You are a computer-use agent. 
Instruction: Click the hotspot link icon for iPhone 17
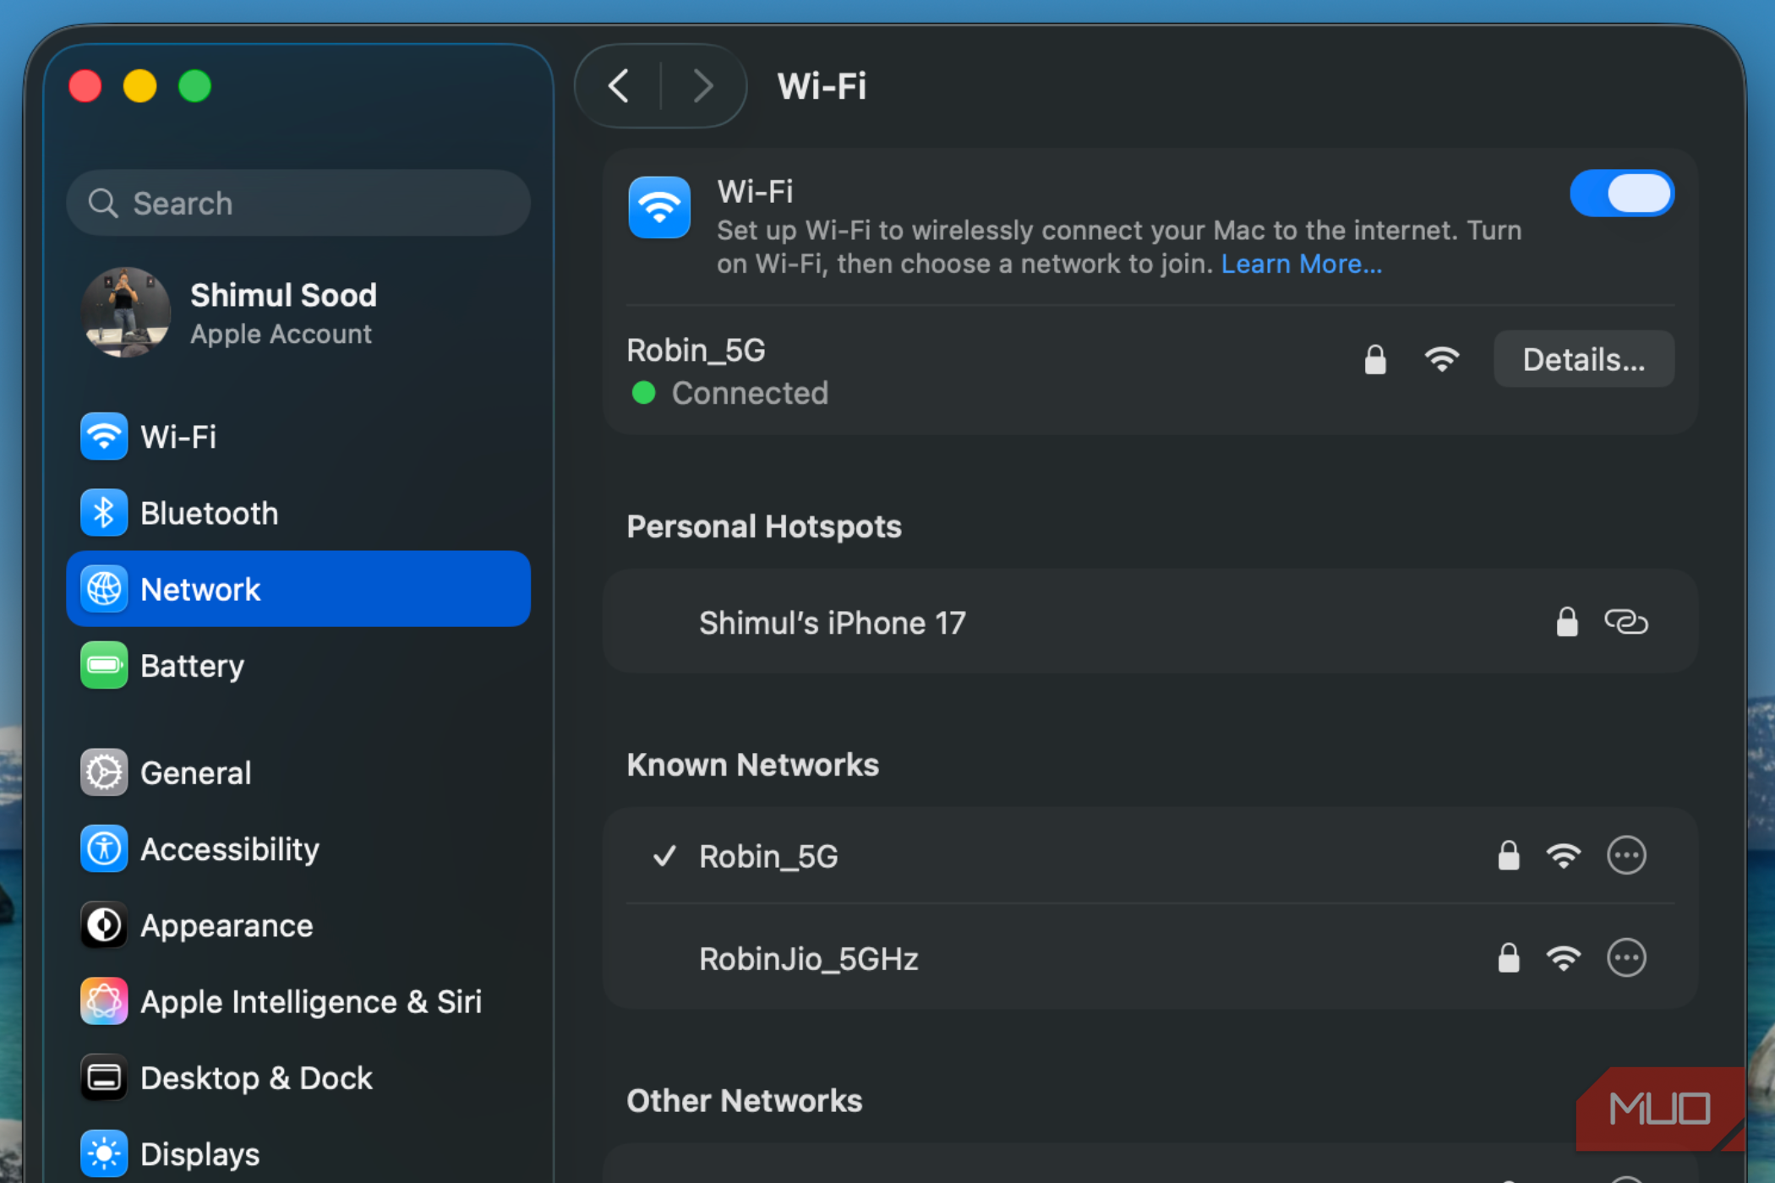coord(1626,622)
